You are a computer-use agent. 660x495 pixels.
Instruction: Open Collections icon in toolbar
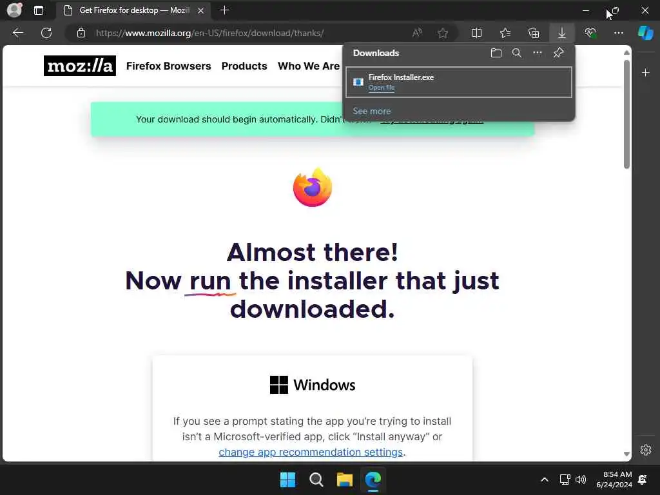pos(534,33)
